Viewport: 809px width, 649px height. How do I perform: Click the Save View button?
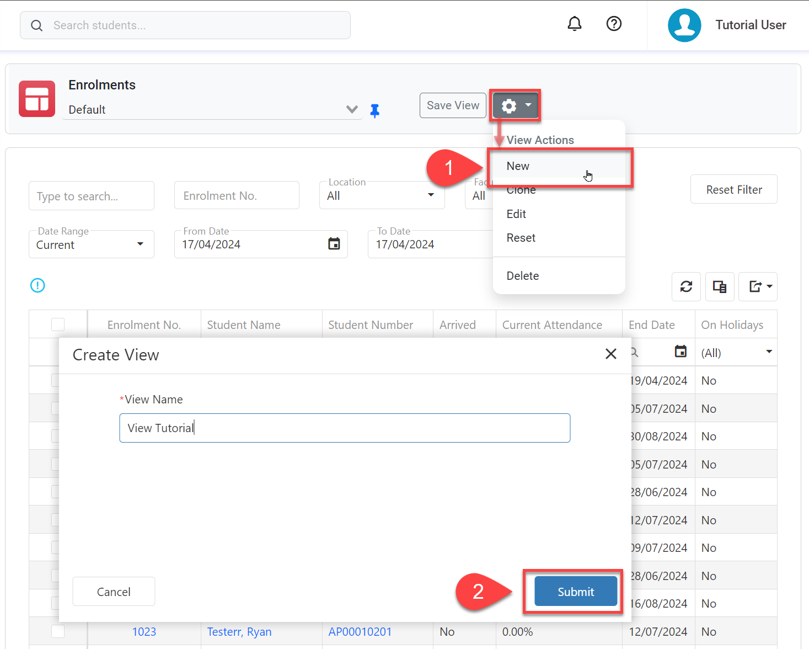pos(453,105)
